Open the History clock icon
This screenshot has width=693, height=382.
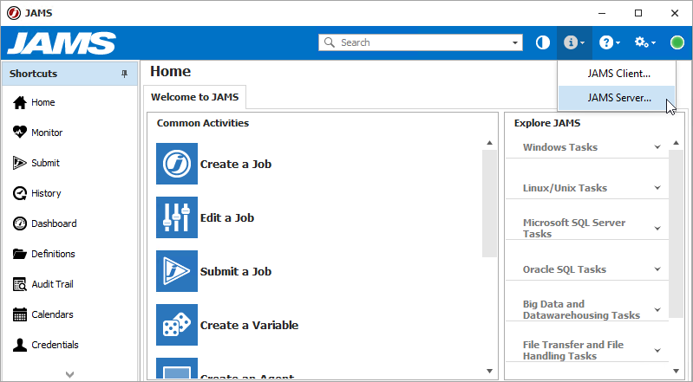[20, 193]
